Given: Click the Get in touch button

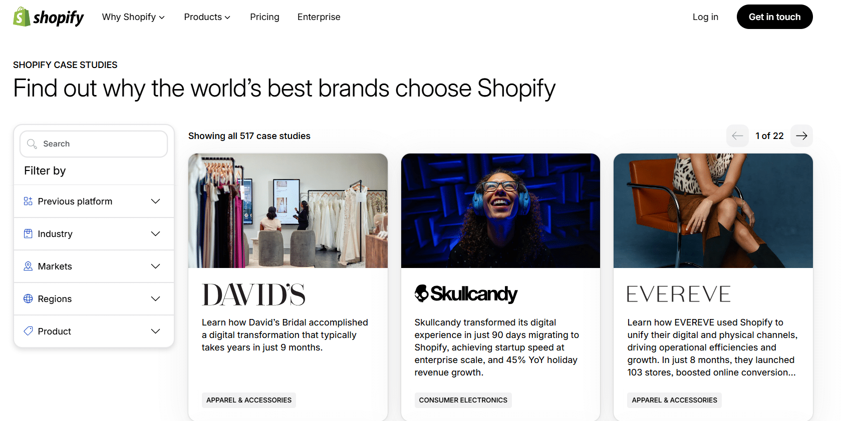Looking at the screenshot, I should (x=774, y=17).
